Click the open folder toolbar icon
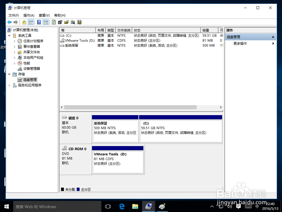Viewport: 282px width, 212px height. coord(66,22)
